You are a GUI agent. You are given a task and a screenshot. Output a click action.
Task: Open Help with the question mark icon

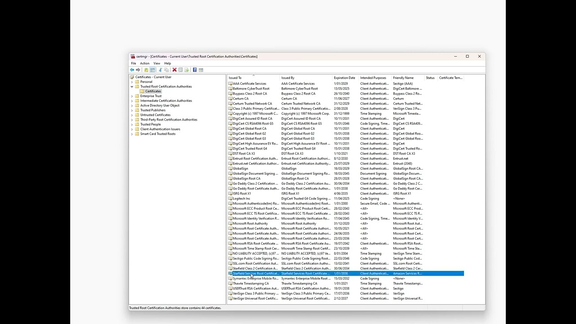pos(194,70)
